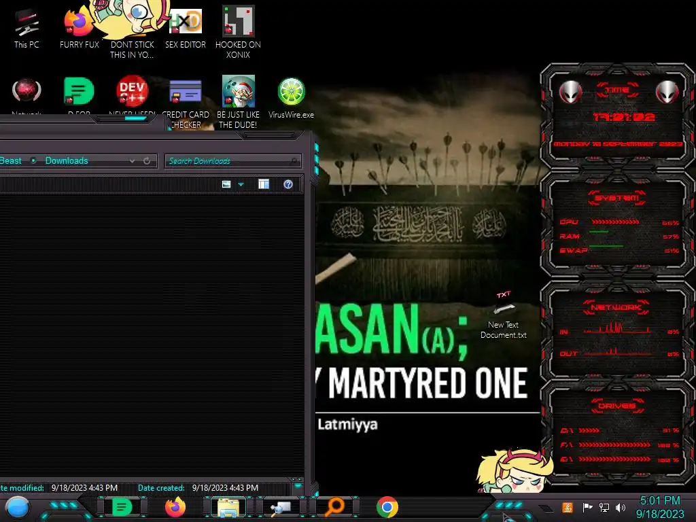Click the SWAP usage row in gadget
Viewport: 696px width, 522px height.
tap(619, 250)
